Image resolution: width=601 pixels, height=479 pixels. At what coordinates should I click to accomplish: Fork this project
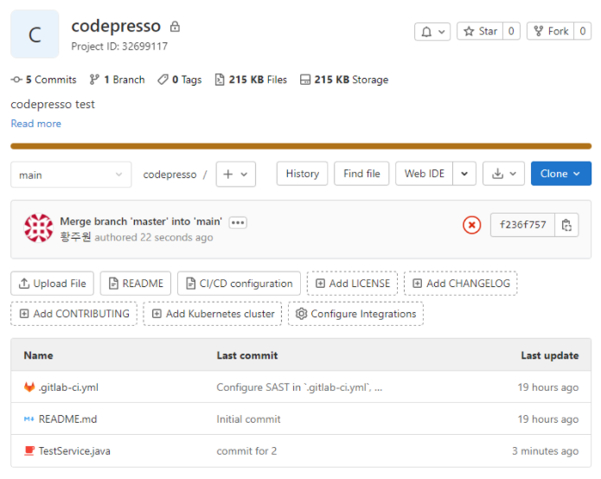pyautogui.click(x=550, y=31)
